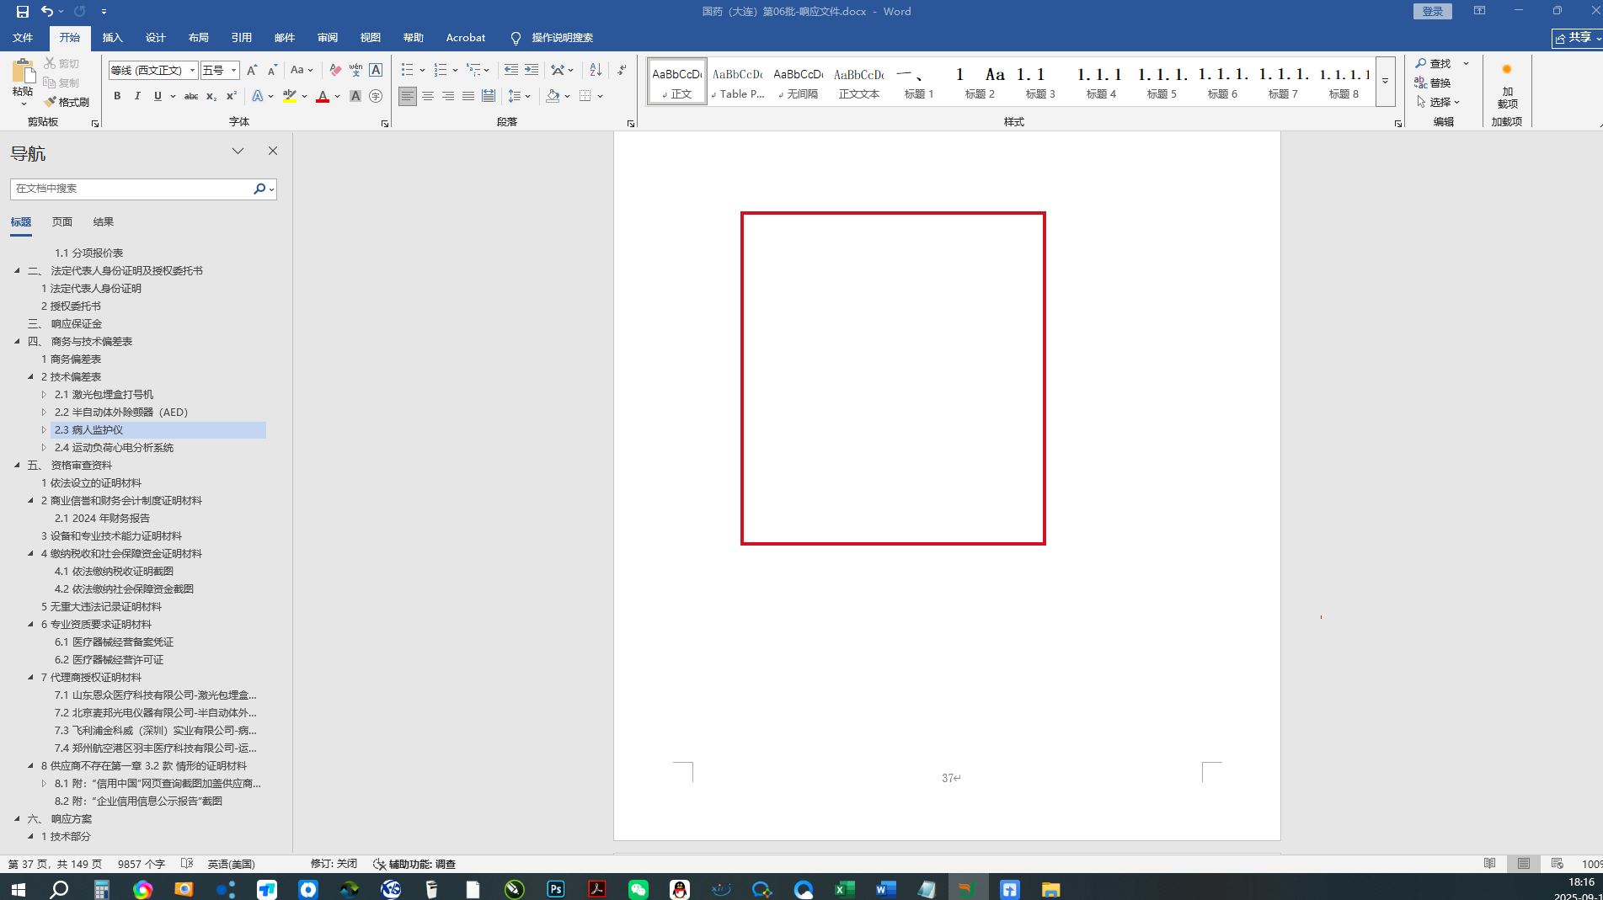
Task: Cut the selection with 剪切
Action: coord(61,63)
